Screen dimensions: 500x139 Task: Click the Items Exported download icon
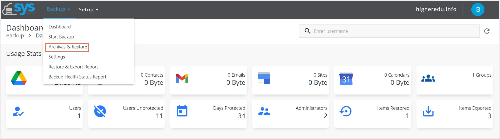coord(428,111)
